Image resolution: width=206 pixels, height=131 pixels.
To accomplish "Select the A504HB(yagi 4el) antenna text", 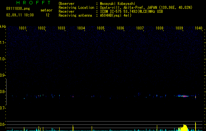I will [x=116, y=15].
